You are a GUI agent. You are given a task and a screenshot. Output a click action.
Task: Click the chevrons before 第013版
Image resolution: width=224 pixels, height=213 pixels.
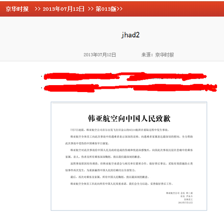point(90,9)
